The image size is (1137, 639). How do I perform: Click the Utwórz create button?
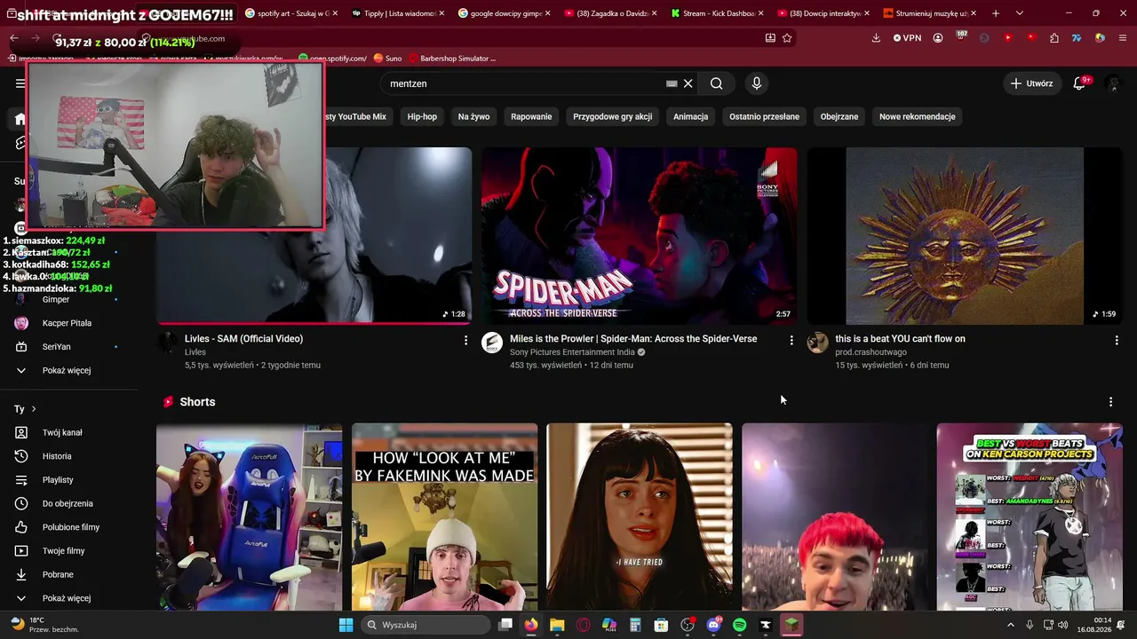[x=1031, y=83]
